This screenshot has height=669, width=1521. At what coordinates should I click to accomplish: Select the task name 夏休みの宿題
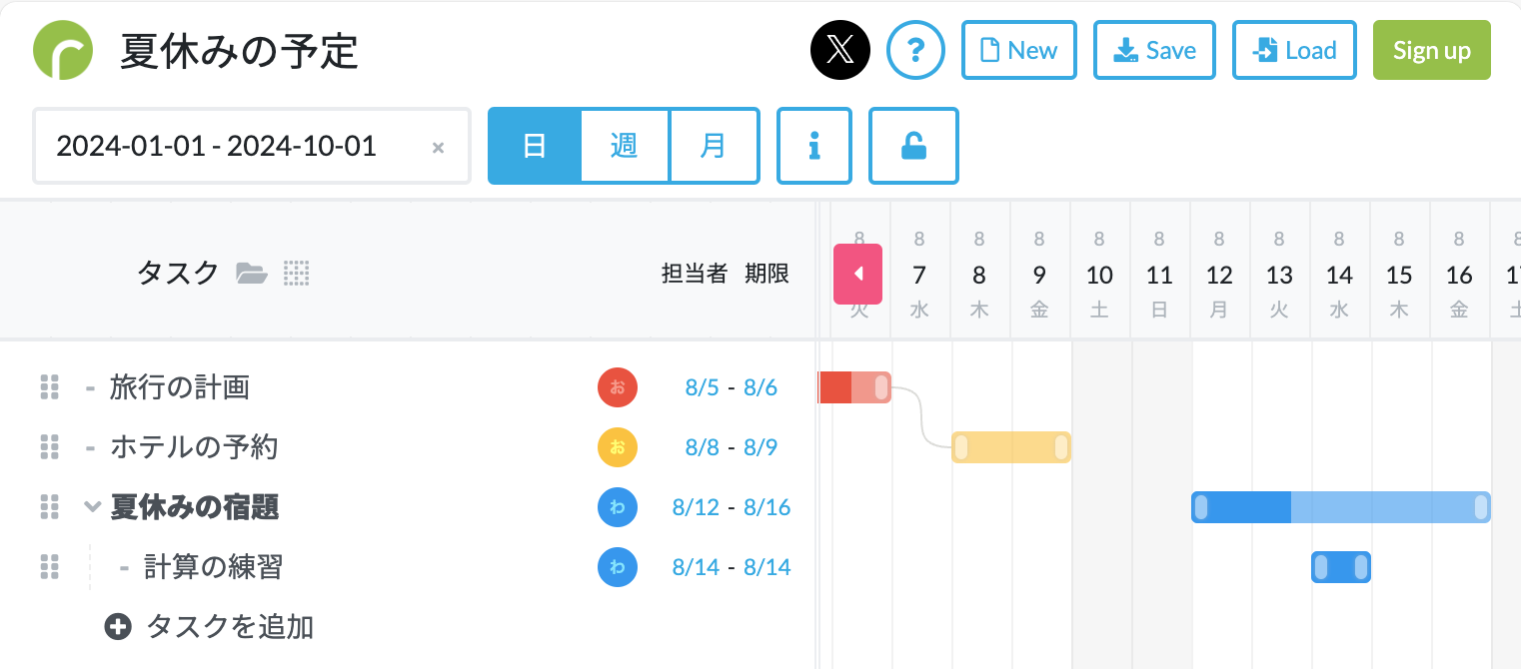point(195,507)
